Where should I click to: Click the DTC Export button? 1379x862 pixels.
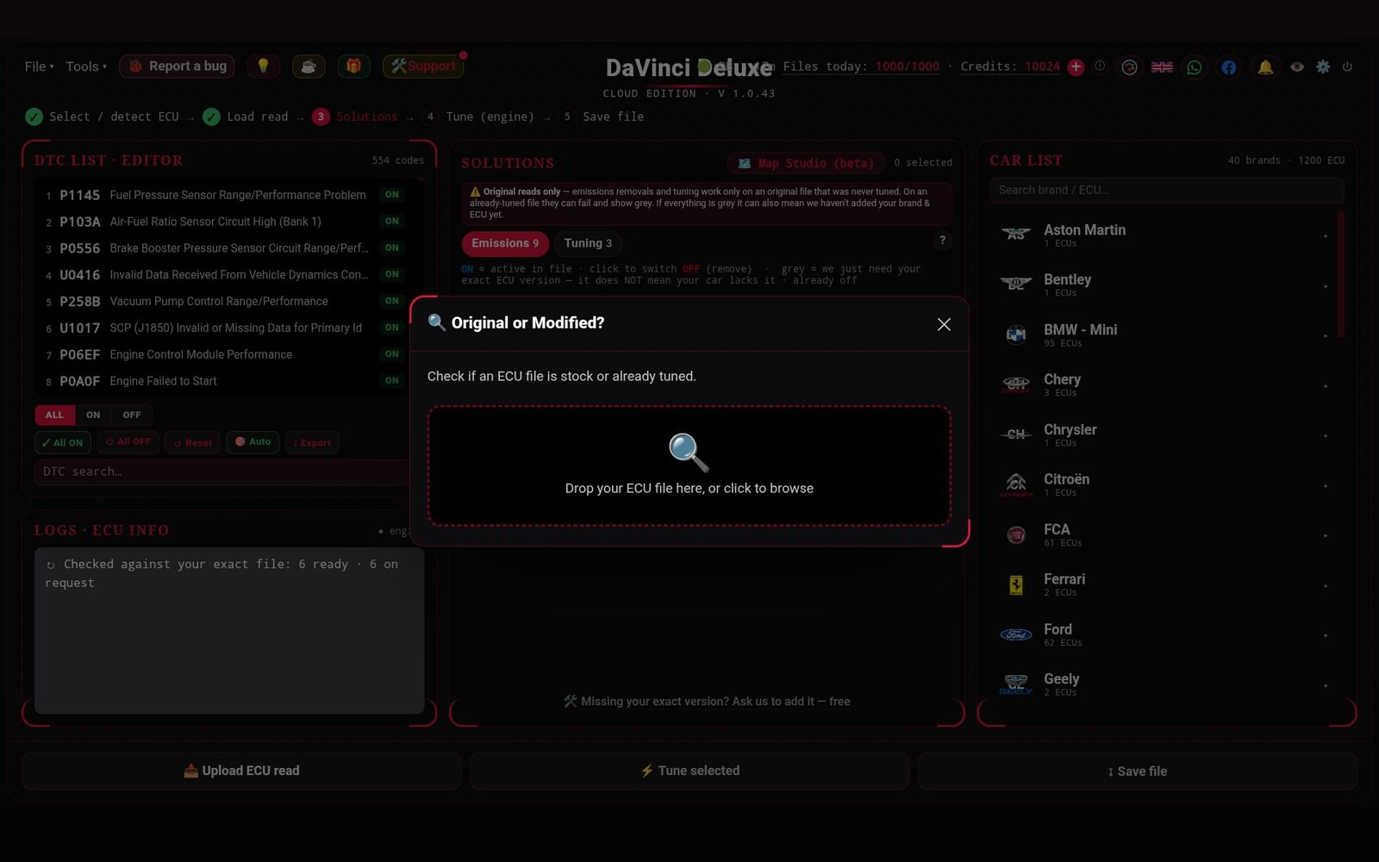pos(312,442)
